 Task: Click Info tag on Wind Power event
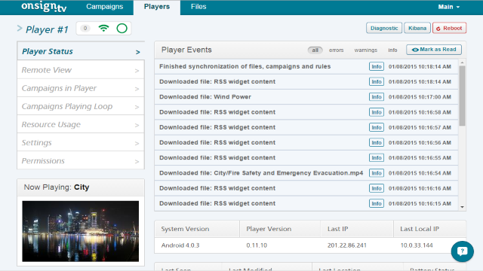coord(377,97)
